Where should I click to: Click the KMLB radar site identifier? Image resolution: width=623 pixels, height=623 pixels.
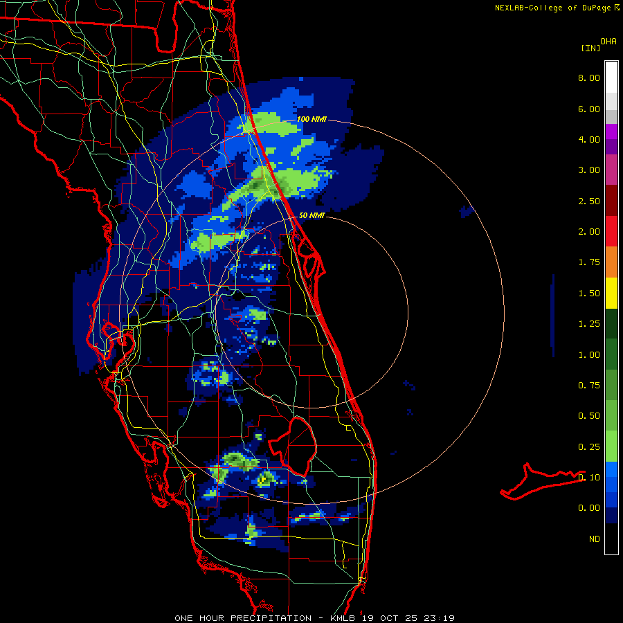pyautogui.click(x=343, y=618)
